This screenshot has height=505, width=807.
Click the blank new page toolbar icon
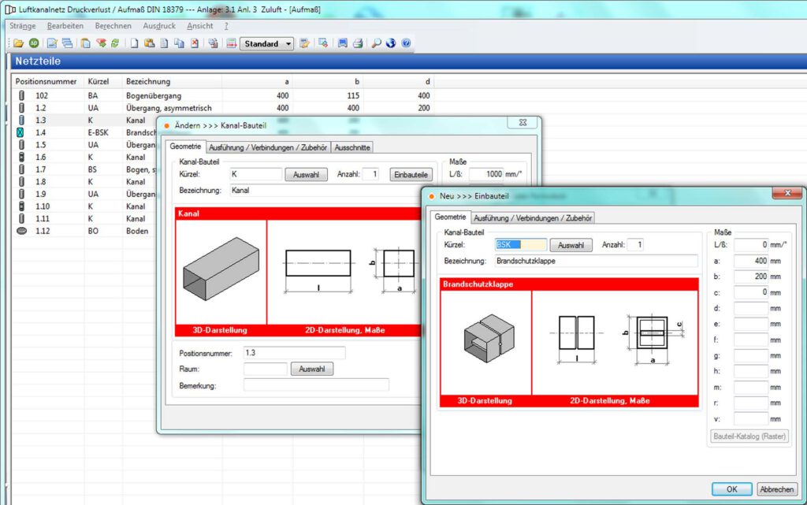(x=134, y=43)
